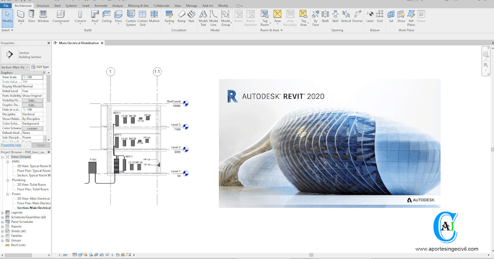
Task: Open the Properties help link
Action: pyautogui.click(x=11, y=145)
